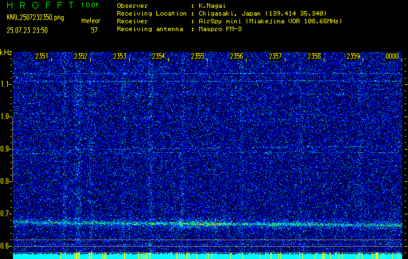Click the file name KN9_2507232350.png
The image size is (408, 259).
coord(35,17)
